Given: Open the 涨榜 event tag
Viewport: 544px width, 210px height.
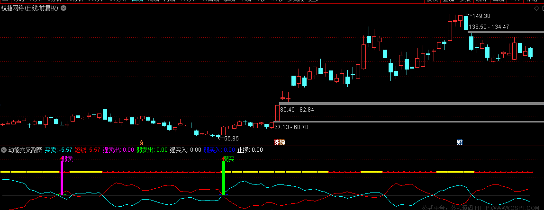Looking at the screenshot, I should pos(280,142).
